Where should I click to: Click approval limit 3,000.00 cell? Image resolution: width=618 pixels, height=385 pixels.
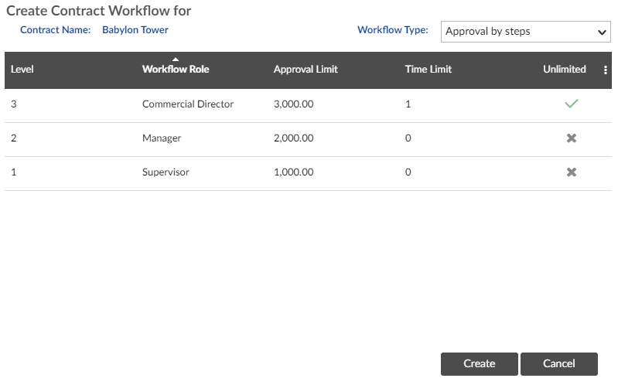294,104
